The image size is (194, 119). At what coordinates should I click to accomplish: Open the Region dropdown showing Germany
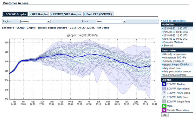coord(35,22)
